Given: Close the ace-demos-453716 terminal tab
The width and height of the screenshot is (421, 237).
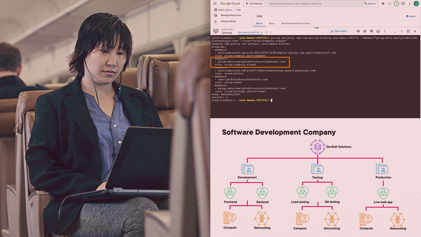Looking at the screenshot, I should click(x=261, y=33).
